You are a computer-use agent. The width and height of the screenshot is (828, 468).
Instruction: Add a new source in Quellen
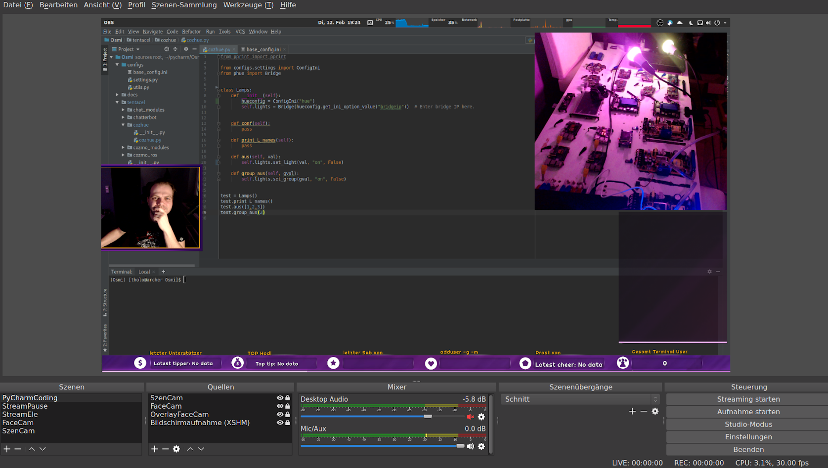[155, 449]
